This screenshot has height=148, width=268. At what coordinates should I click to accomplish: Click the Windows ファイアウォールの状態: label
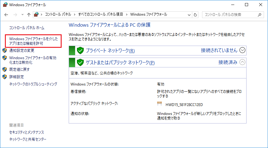tap(94, 84)
